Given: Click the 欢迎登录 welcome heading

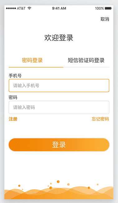Looking at the screenshot, I should (x=59, y=38).
